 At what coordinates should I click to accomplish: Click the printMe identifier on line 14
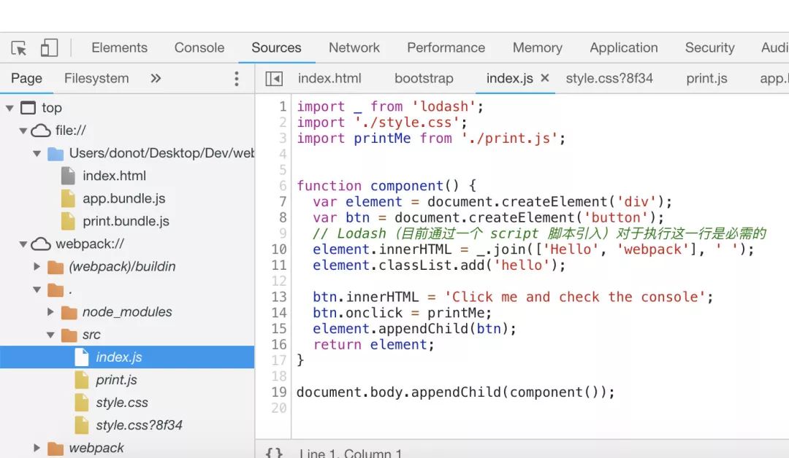point(456,312)
